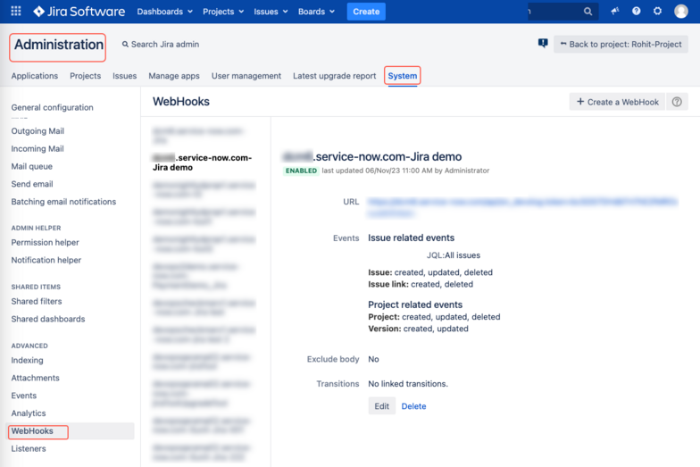The width and height of the screenshot is (700, 467).
Task: Click the blue Create button
Action: coord(366,12)
